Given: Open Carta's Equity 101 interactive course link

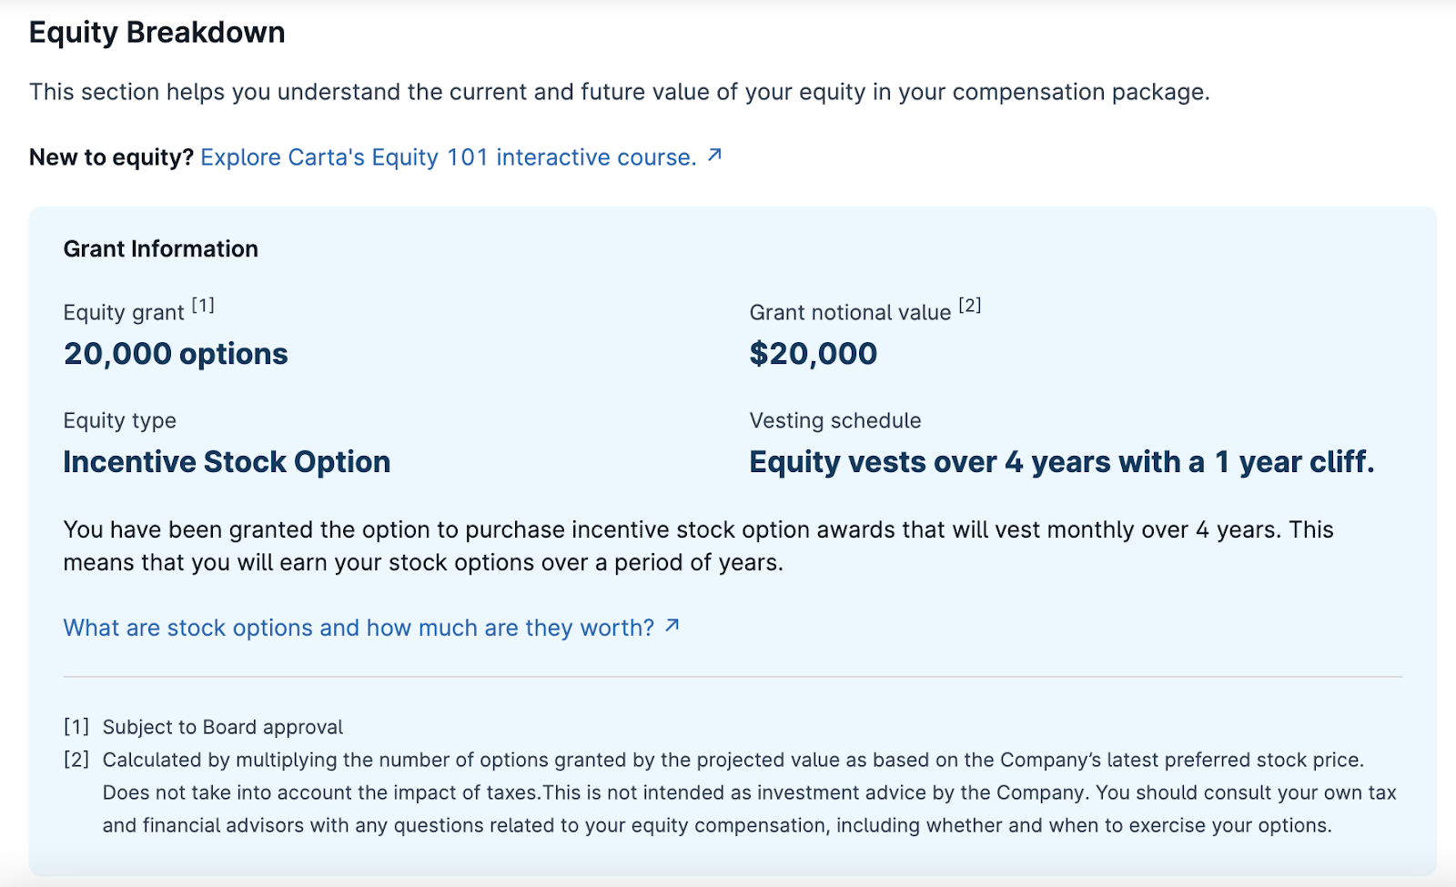Looking at the screenshot, I should point(447,156).
